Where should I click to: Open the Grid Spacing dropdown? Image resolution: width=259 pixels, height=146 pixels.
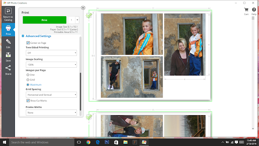click(x=51, y=95)
